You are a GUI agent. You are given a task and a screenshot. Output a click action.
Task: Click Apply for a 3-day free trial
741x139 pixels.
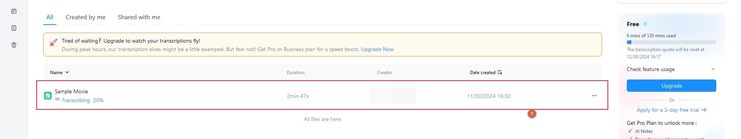tap(671, 110)
